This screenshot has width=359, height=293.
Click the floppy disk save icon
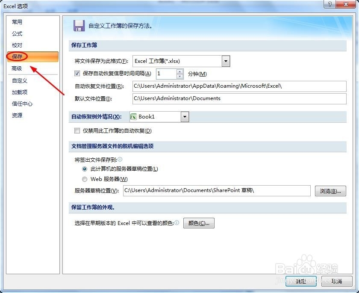(79, 26)
